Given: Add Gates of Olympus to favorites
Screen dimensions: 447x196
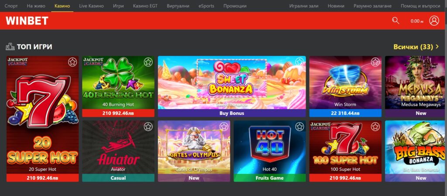Looking at the screenshot, I should [x=224, y=127].
